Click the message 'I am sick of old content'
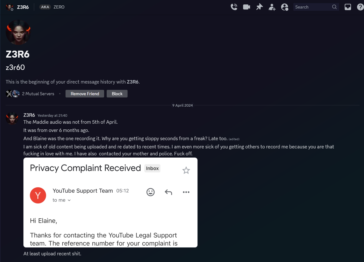Screen dimensions: 364x262 tap(179, 150)
